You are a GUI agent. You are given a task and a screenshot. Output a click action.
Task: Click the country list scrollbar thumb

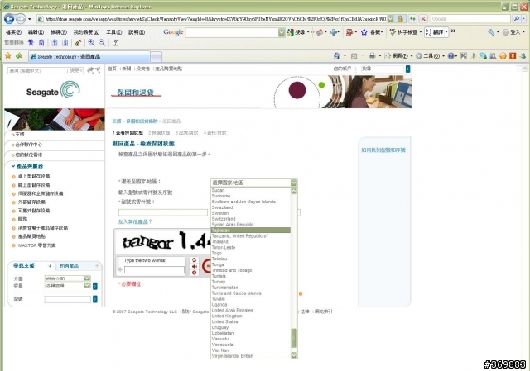point(294,338)
